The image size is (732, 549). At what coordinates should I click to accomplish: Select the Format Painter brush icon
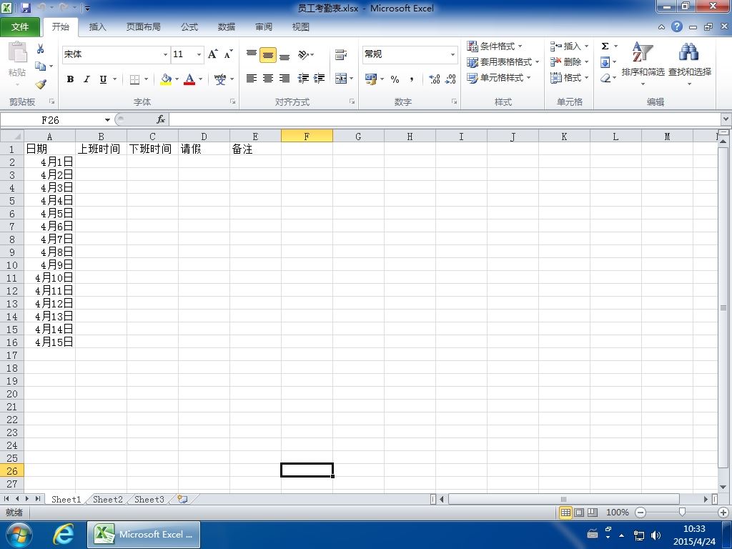(41, 84)
